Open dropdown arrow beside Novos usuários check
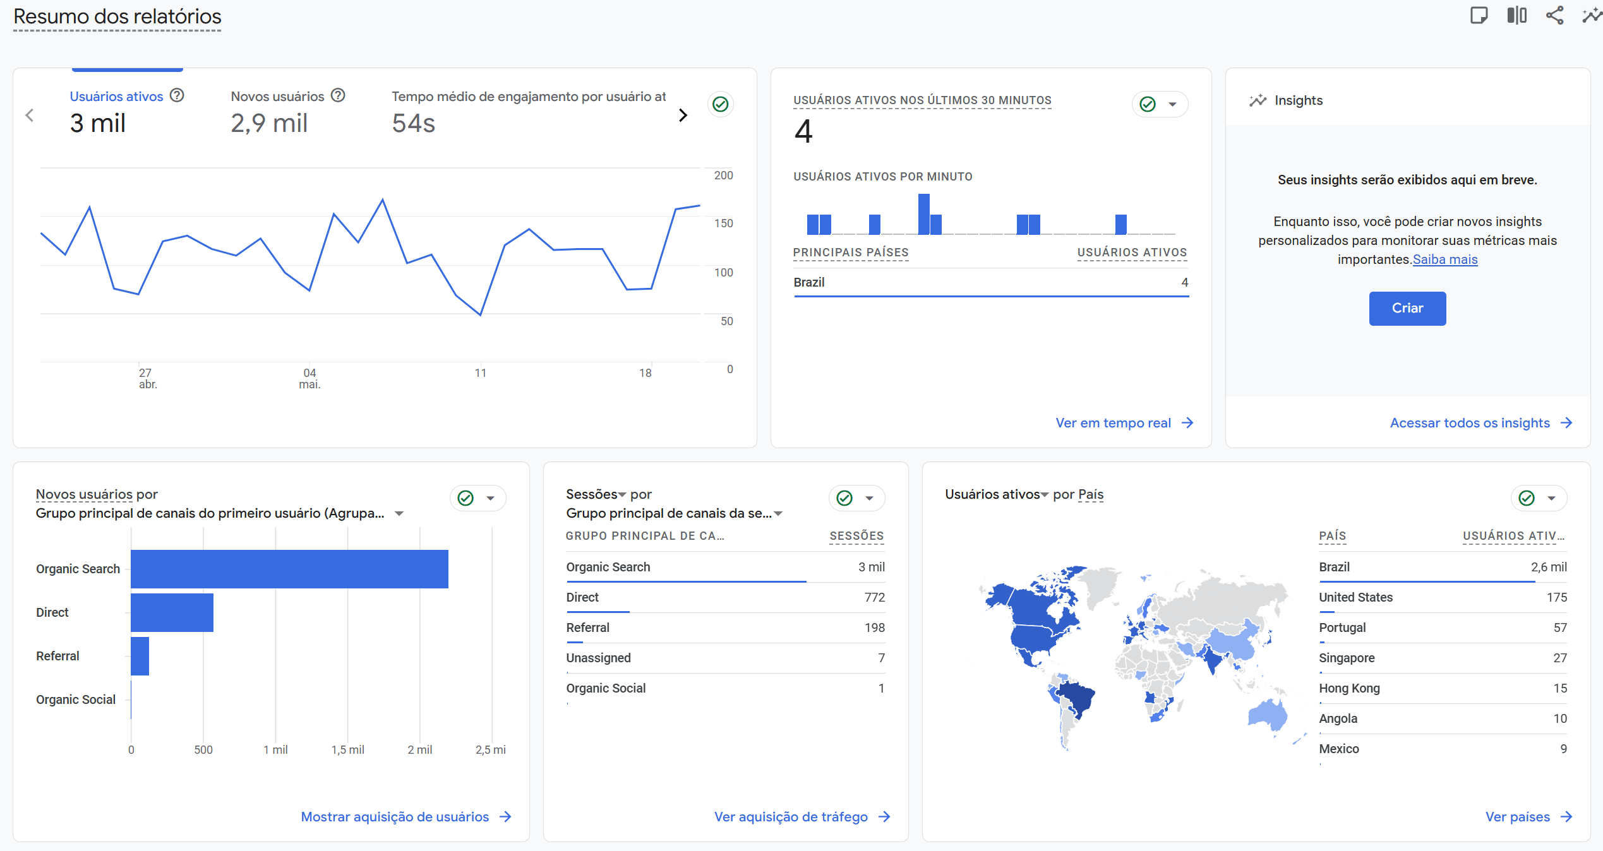This screenshot has width=1603, height=851. coord(490,498)
